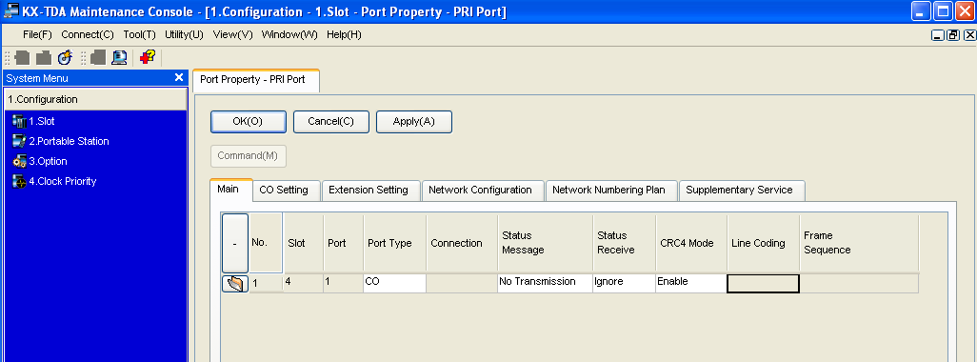Switch to the CO Setting tab
The height and width of the screenshot is (362, 977).
pyautogui.click(x=284, y=190)
